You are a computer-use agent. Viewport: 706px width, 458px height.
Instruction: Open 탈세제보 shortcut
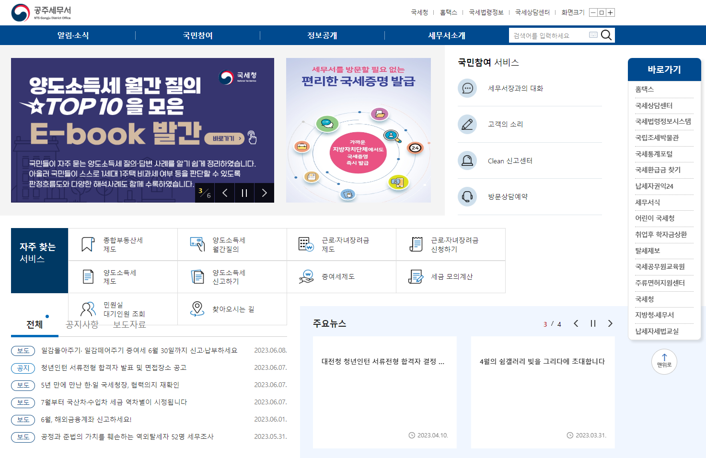click(x=648, y=251)
